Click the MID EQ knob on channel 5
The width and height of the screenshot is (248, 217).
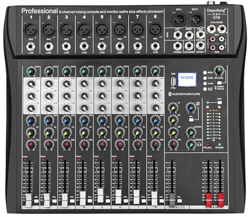pyautogui.click(x=102, y=96)
